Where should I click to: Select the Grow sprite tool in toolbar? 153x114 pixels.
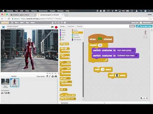(x=59, y=22)
